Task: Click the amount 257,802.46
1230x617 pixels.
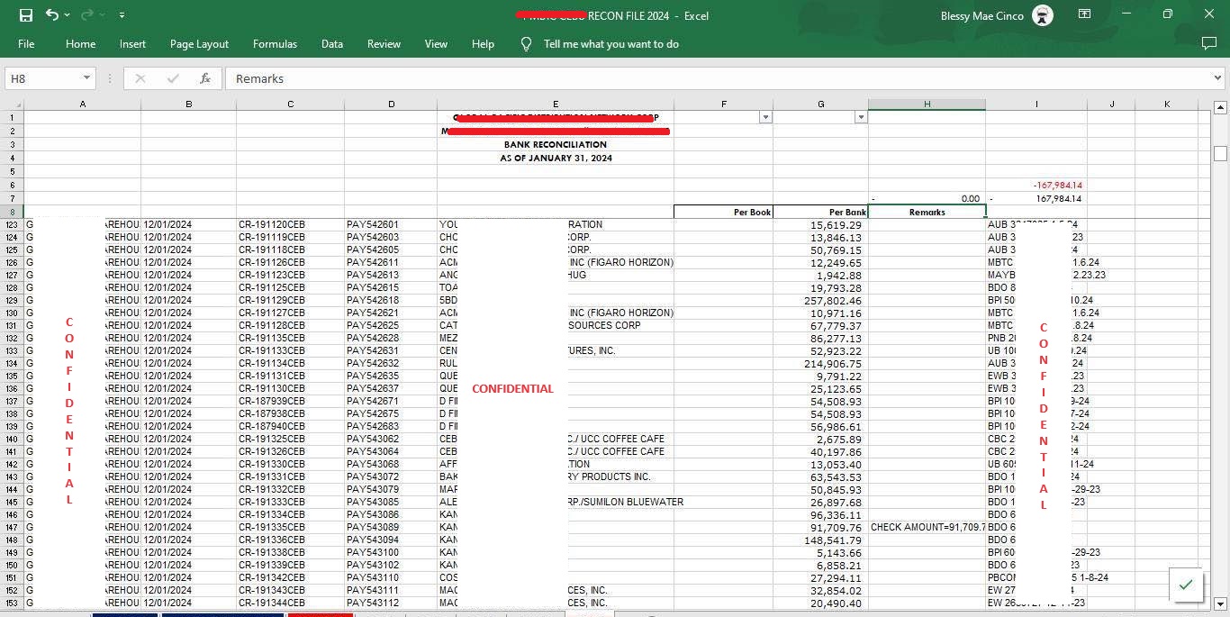Action: coord(820,300)
